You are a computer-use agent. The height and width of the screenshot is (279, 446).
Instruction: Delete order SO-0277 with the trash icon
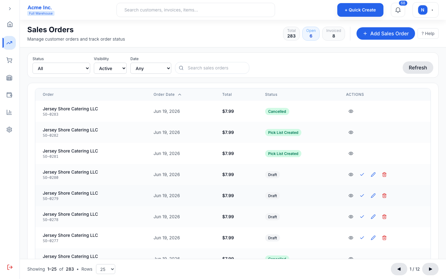pyautogui.click(x=384, y=238)
